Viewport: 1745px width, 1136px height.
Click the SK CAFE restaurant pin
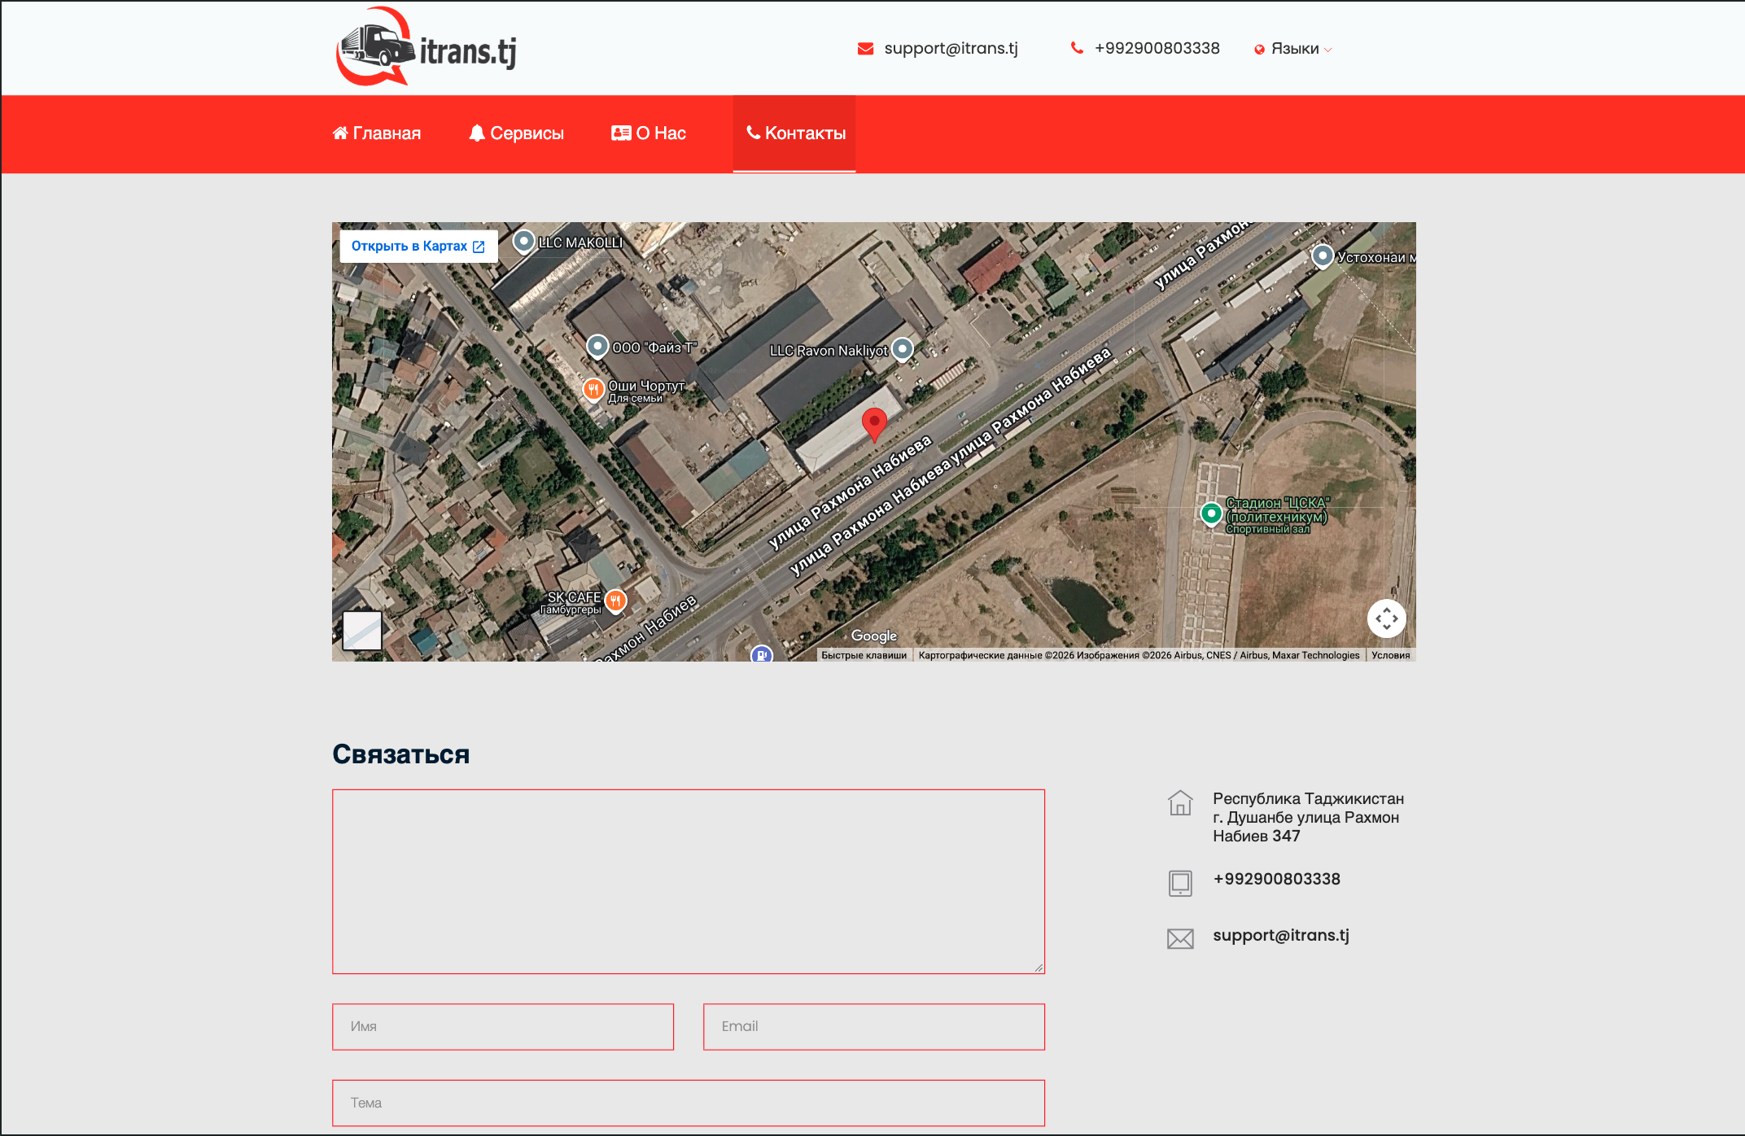click(616, 601)
